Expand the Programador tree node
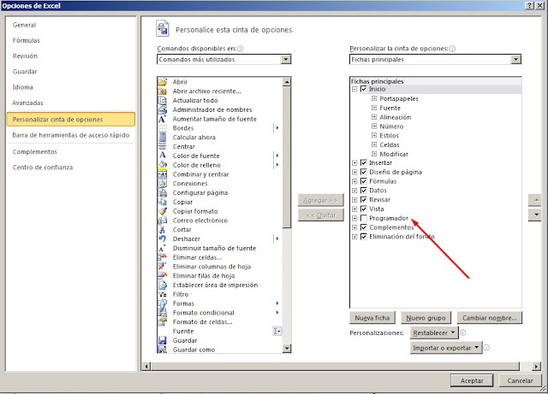Screen dimensions: 548x394 pyautogui.click(x=354, y=218)
